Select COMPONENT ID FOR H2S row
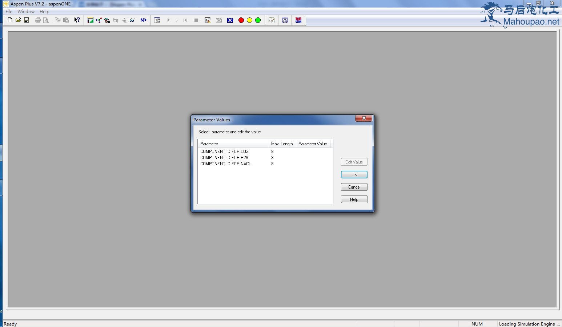 click(x=265, y=158)
